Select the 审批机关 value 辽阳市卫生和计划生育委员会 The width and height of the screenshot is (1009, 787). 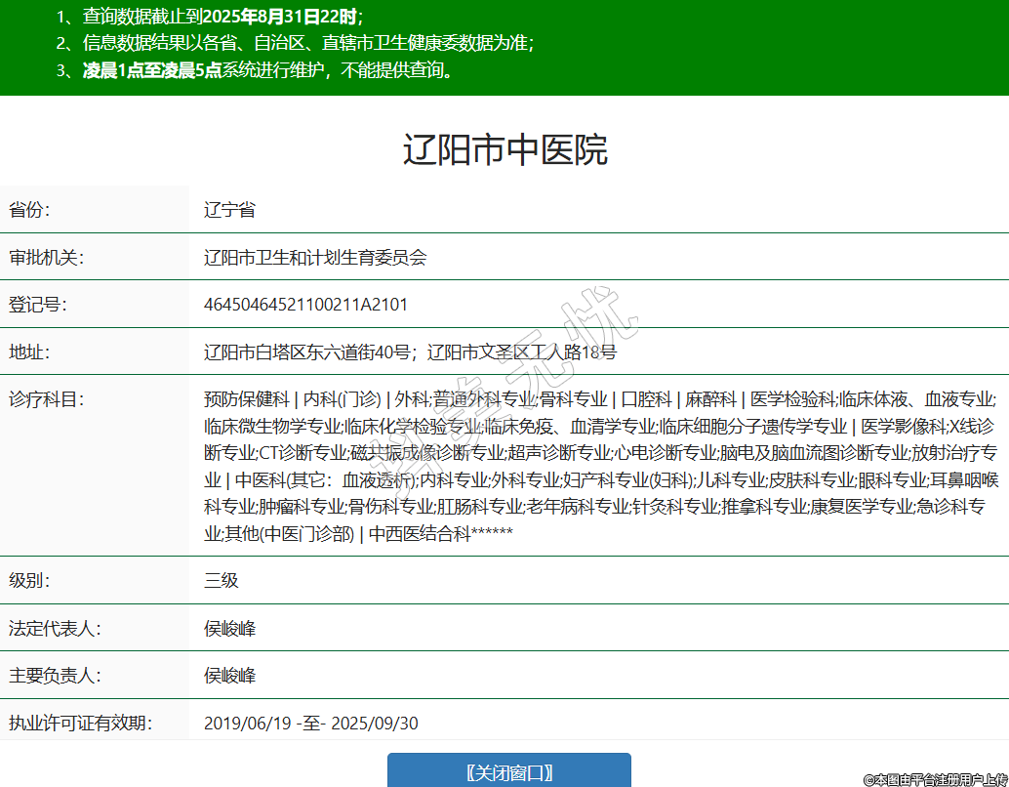tap(315, 258)
